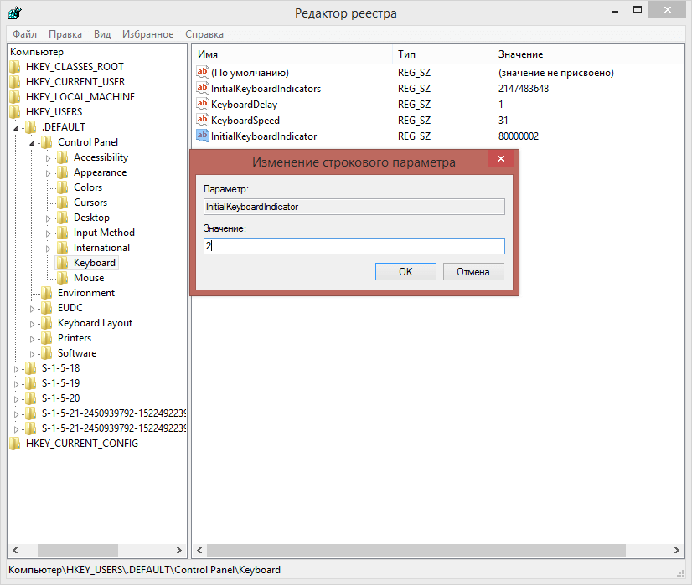Click the HKEY_CURRENT_CONFIG folder icon
Viewport: 692px width, 585px height.
14,444
